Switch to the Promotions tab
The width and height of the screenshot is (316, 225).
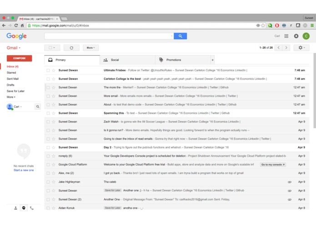pos(183,60)
